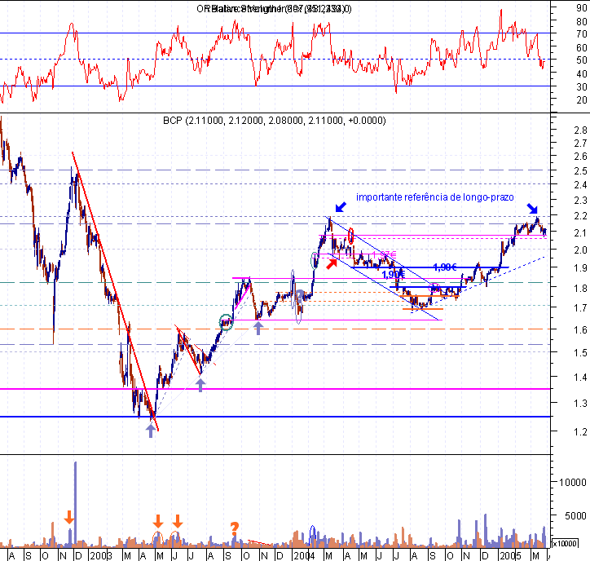The height and width of the screenshot is (561, 590).
Task: Click the 1.5 value on price axis
Action: 580,353
